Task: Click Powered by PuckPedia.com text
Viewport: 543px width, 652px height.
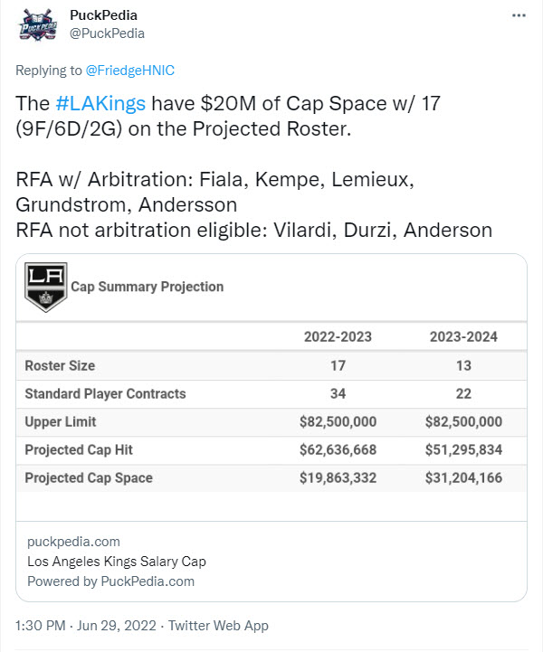Action: click(110, 581)
